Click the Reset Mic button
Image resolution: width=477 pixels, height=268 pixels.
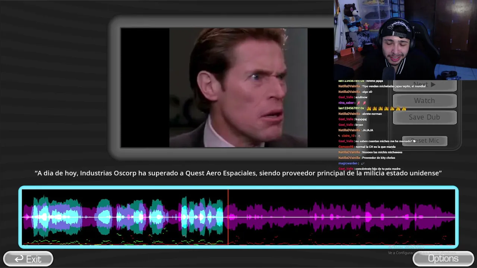[425, 141]
